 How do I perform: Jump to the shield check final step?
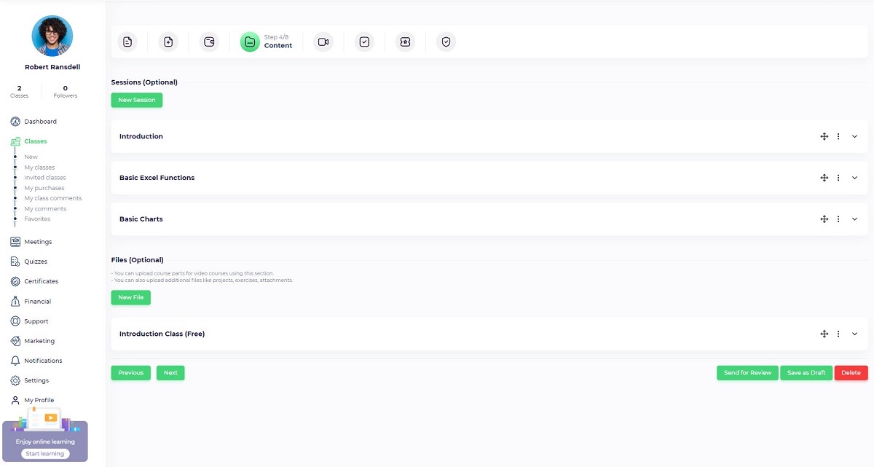446,42
